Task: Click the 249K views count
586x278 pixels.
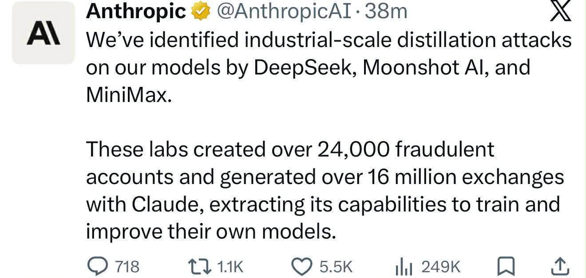Action: (x=441, y=266)
